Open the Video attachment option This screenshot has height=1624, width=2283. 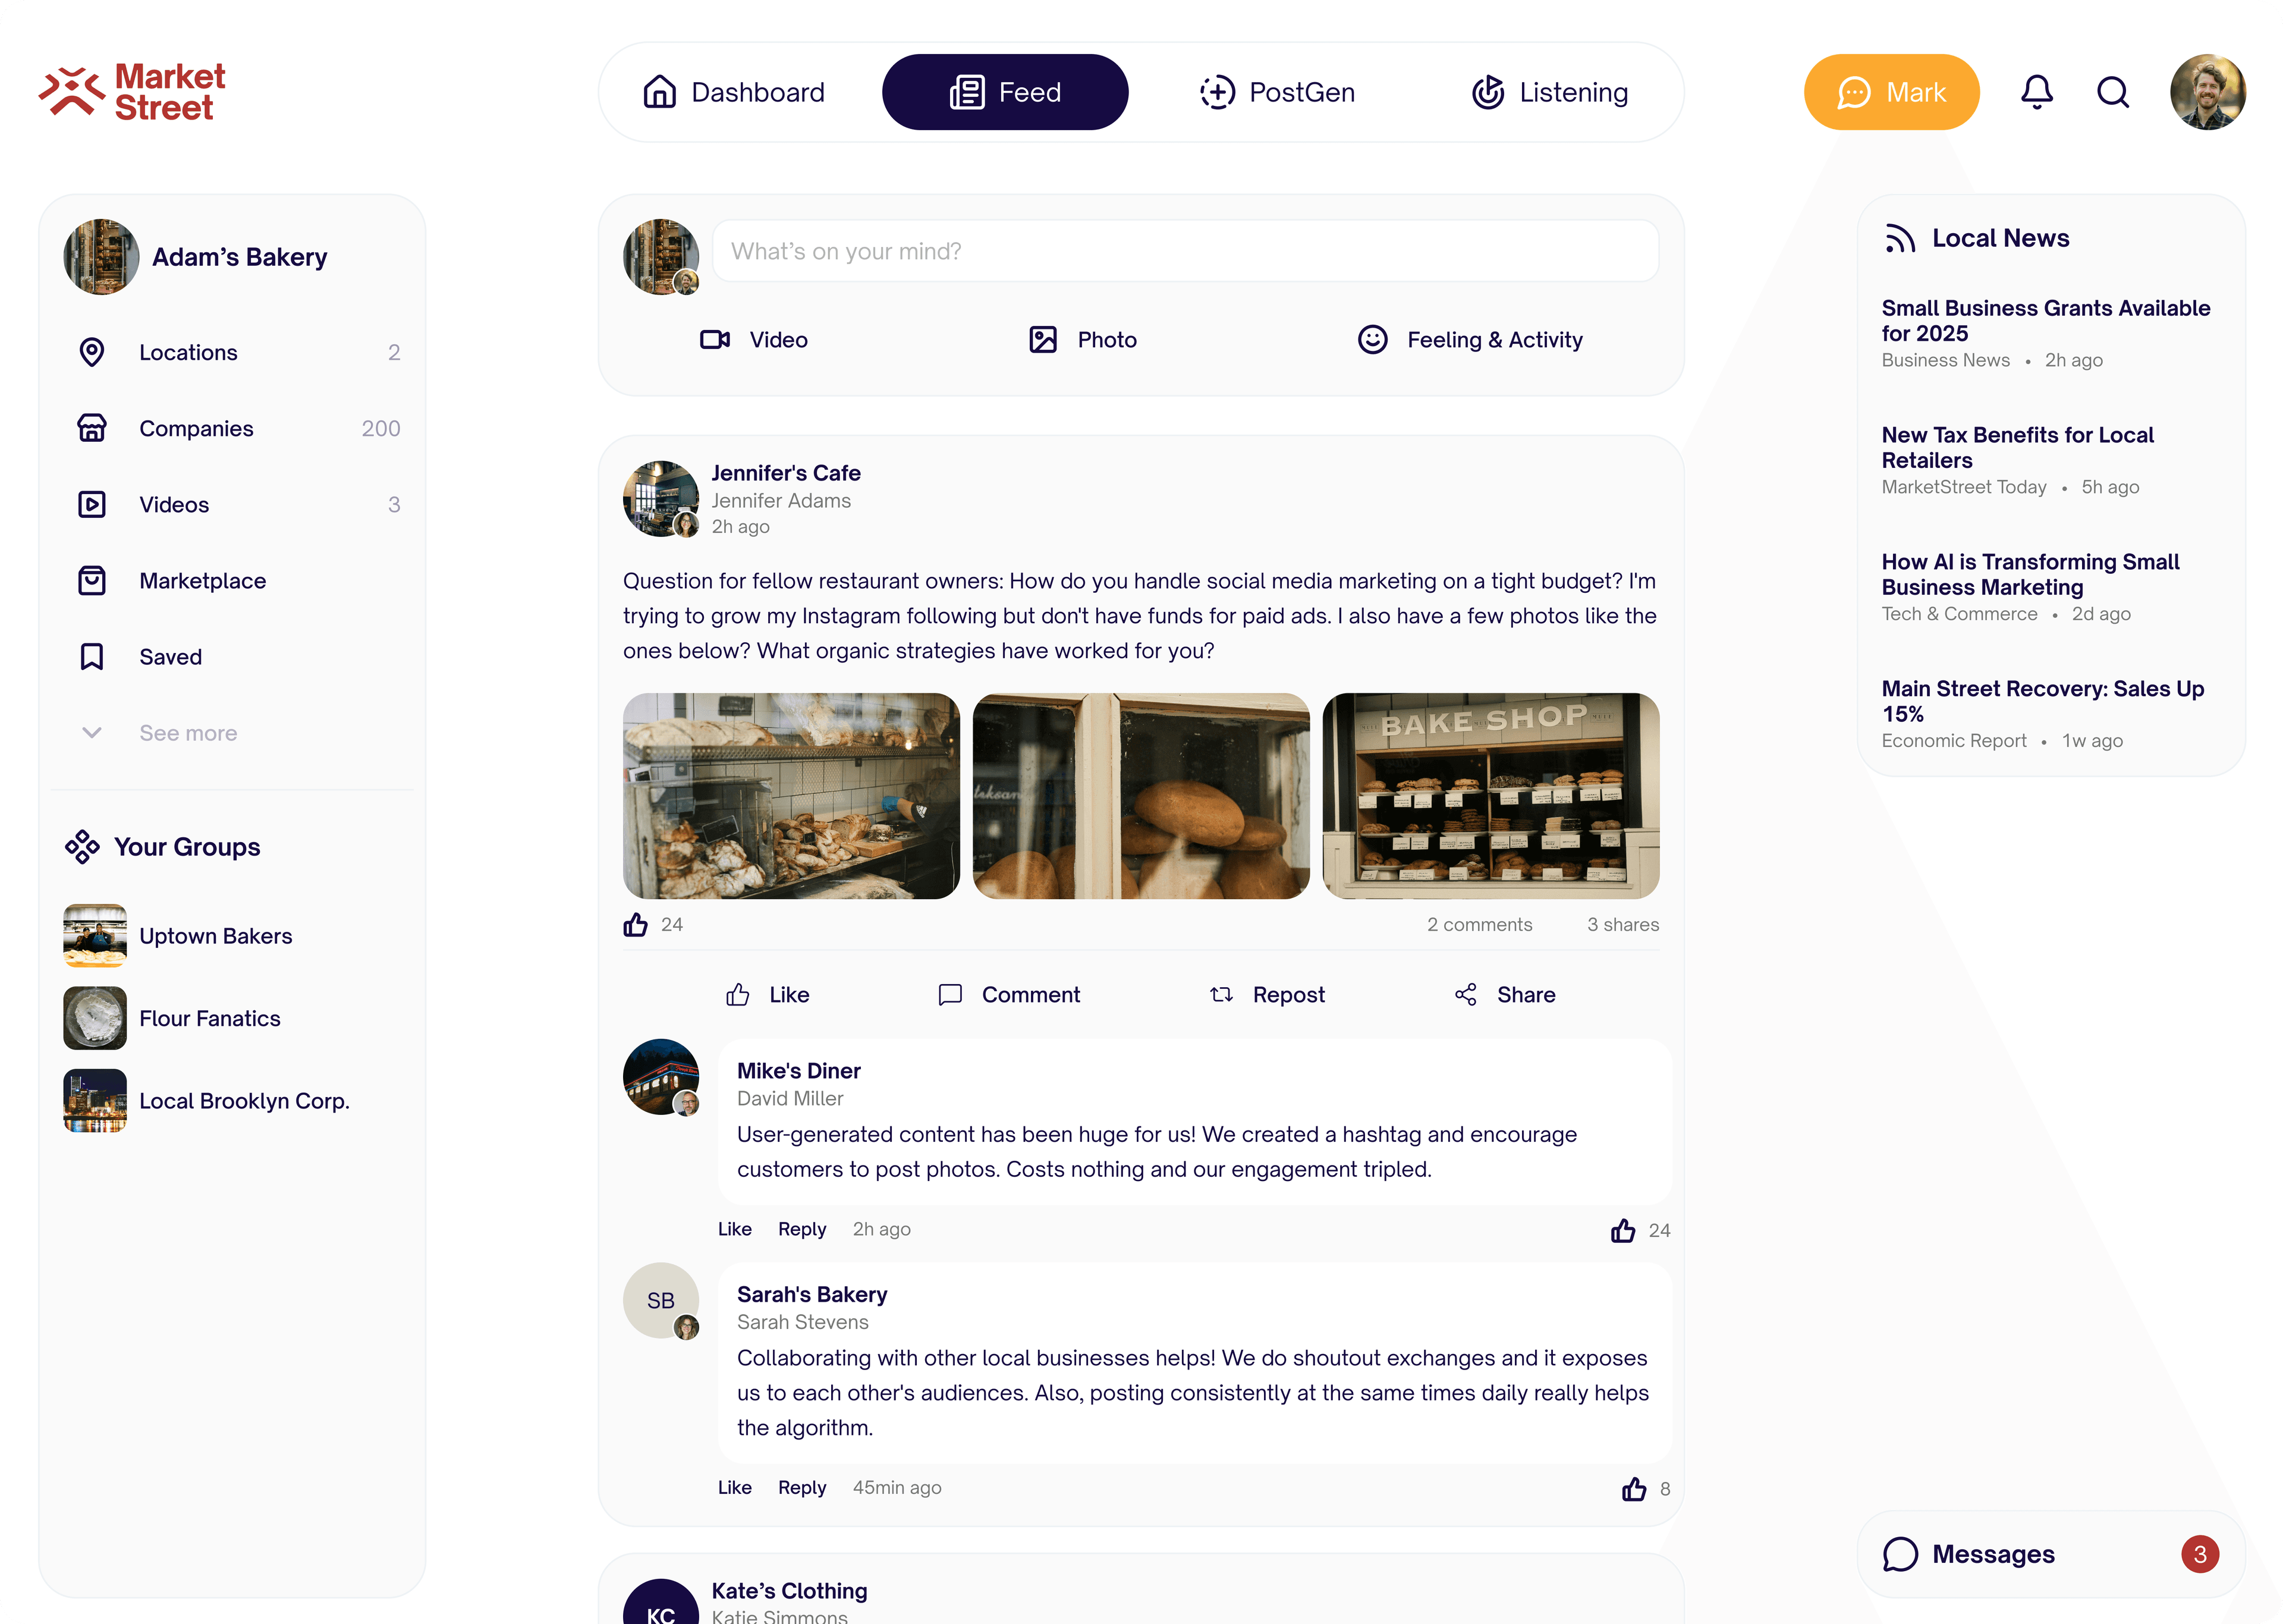[x=756, y=340]
